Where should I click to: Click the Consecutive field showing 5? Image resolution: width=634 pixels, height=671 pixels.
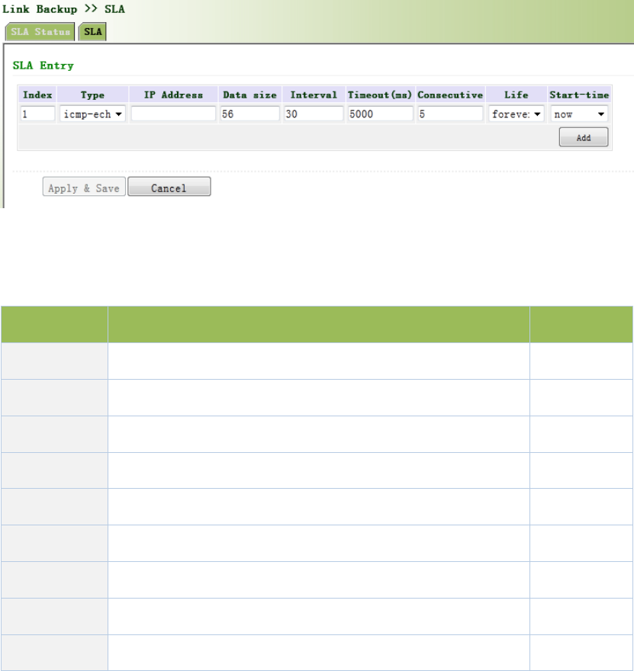point(450,114)
